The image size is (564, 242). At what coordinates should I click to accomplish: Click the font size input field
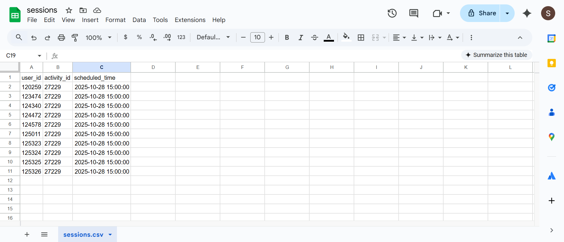pos(257,38)
